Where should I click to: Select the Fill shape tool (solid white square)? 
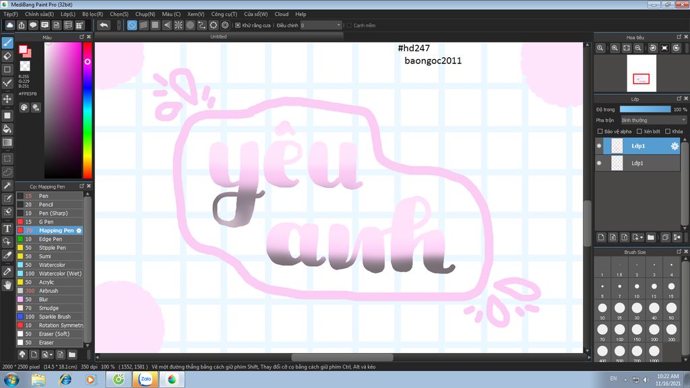coord(7,116)
